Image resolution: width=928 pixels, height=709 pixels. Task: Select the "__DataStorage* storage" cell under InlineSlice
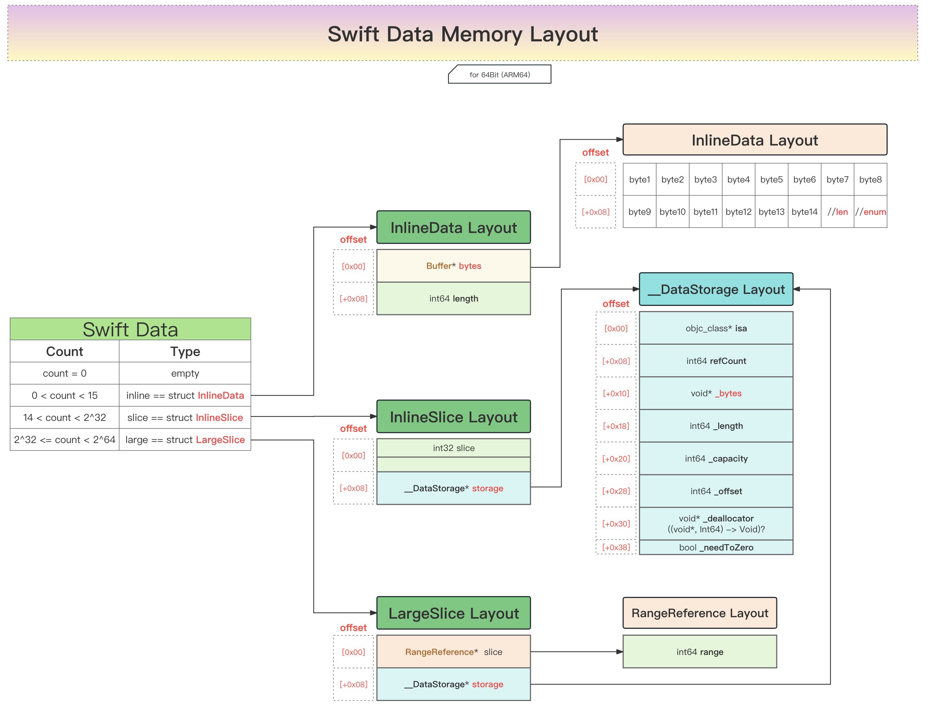pos(454,488)
